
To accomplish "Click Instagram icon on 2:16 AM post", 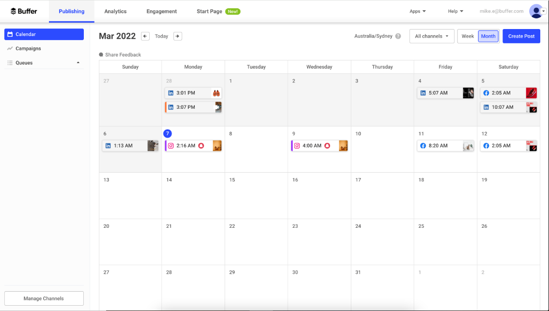I will tap(171, 146).
